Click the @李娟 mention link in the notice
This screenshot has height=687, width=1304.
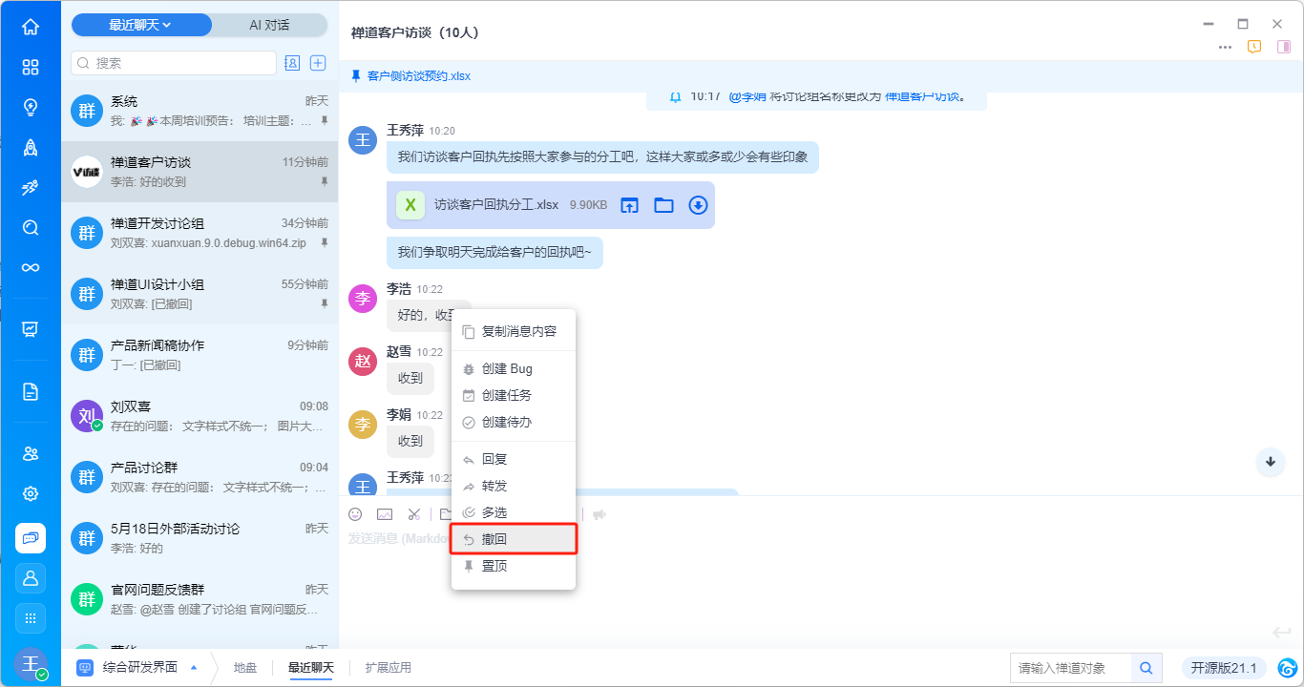click(749, 96)
